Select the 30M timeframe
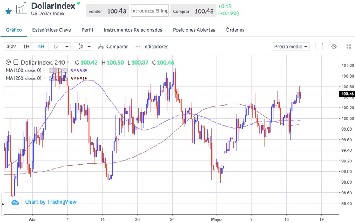 click(x=12, y=47)
